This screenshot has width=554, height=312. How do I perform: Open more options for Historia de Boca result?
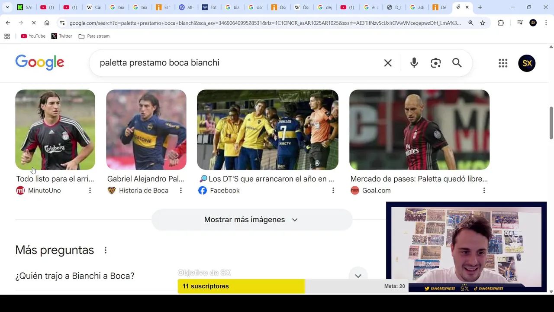(181, 191)
